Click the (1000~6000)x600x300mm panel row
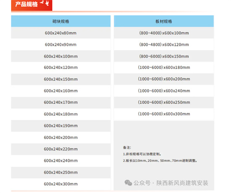 click(x=164, y=114)
